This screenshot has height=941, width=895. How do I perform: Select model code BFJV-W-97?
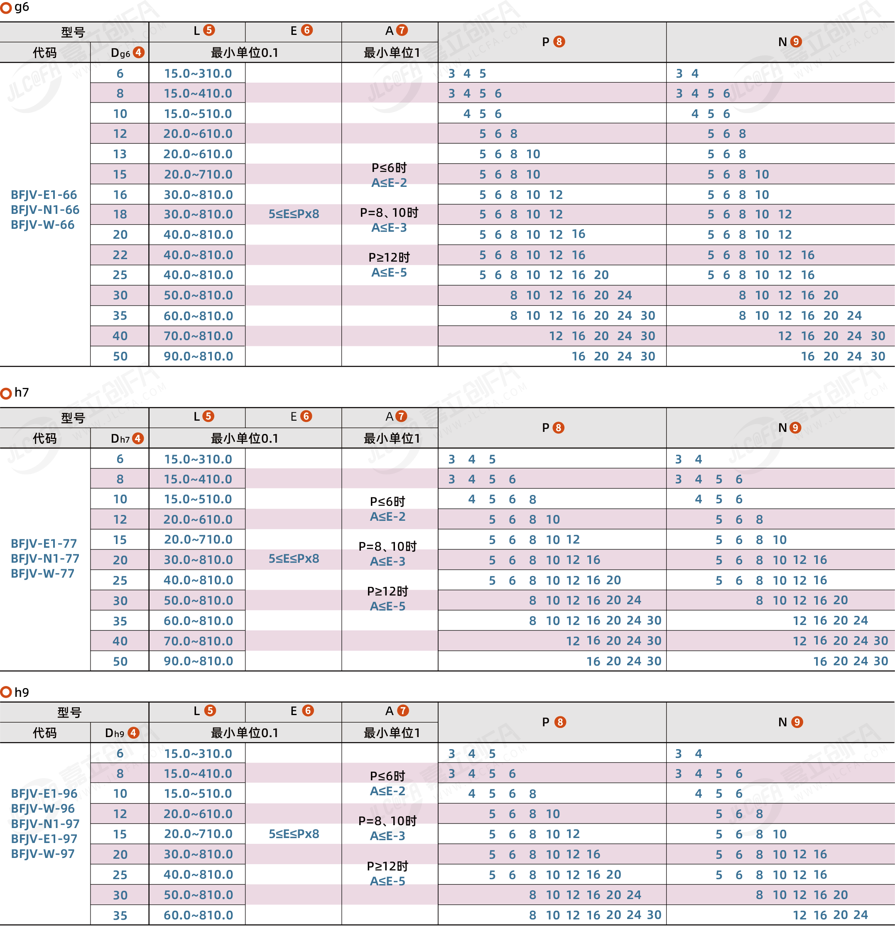(43, 854)
